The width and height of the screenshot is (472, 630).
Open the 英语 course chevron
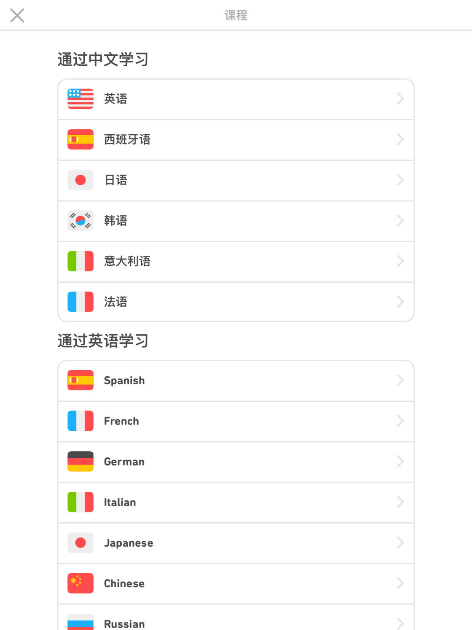[x=400, y=99]
